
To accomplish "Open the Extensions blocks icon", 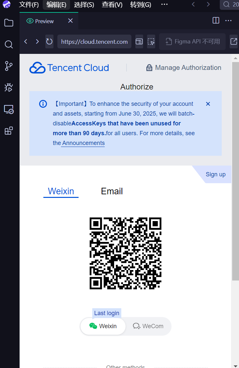I will (9, 131).
